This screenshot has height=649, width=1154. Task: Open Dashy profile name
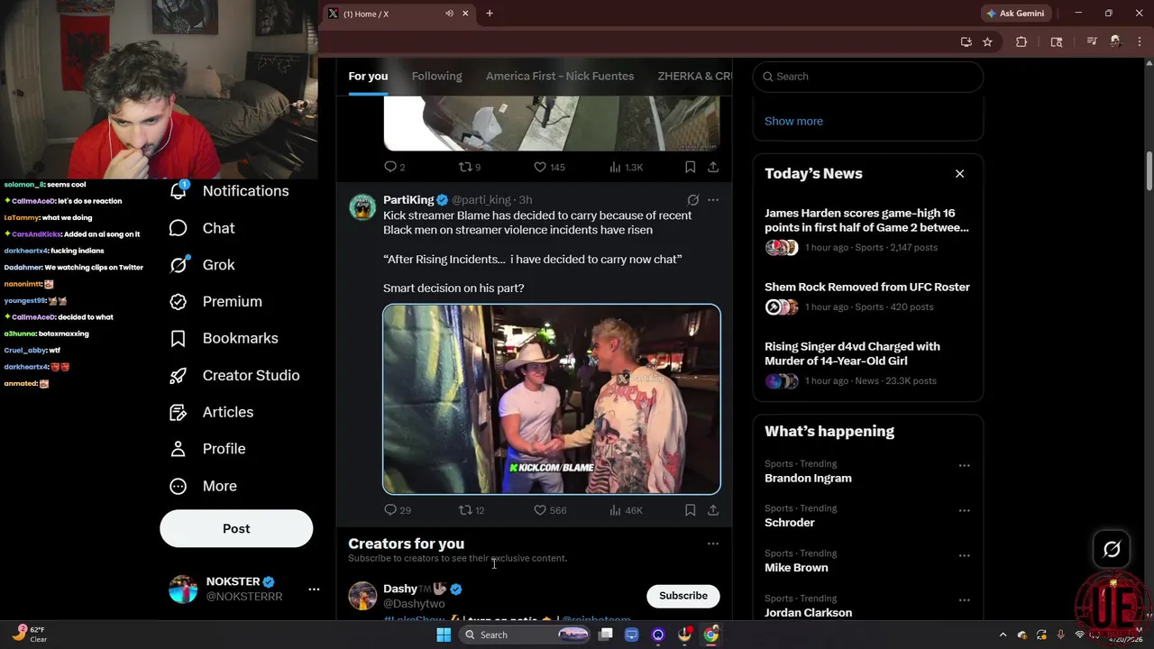(400, 589)
